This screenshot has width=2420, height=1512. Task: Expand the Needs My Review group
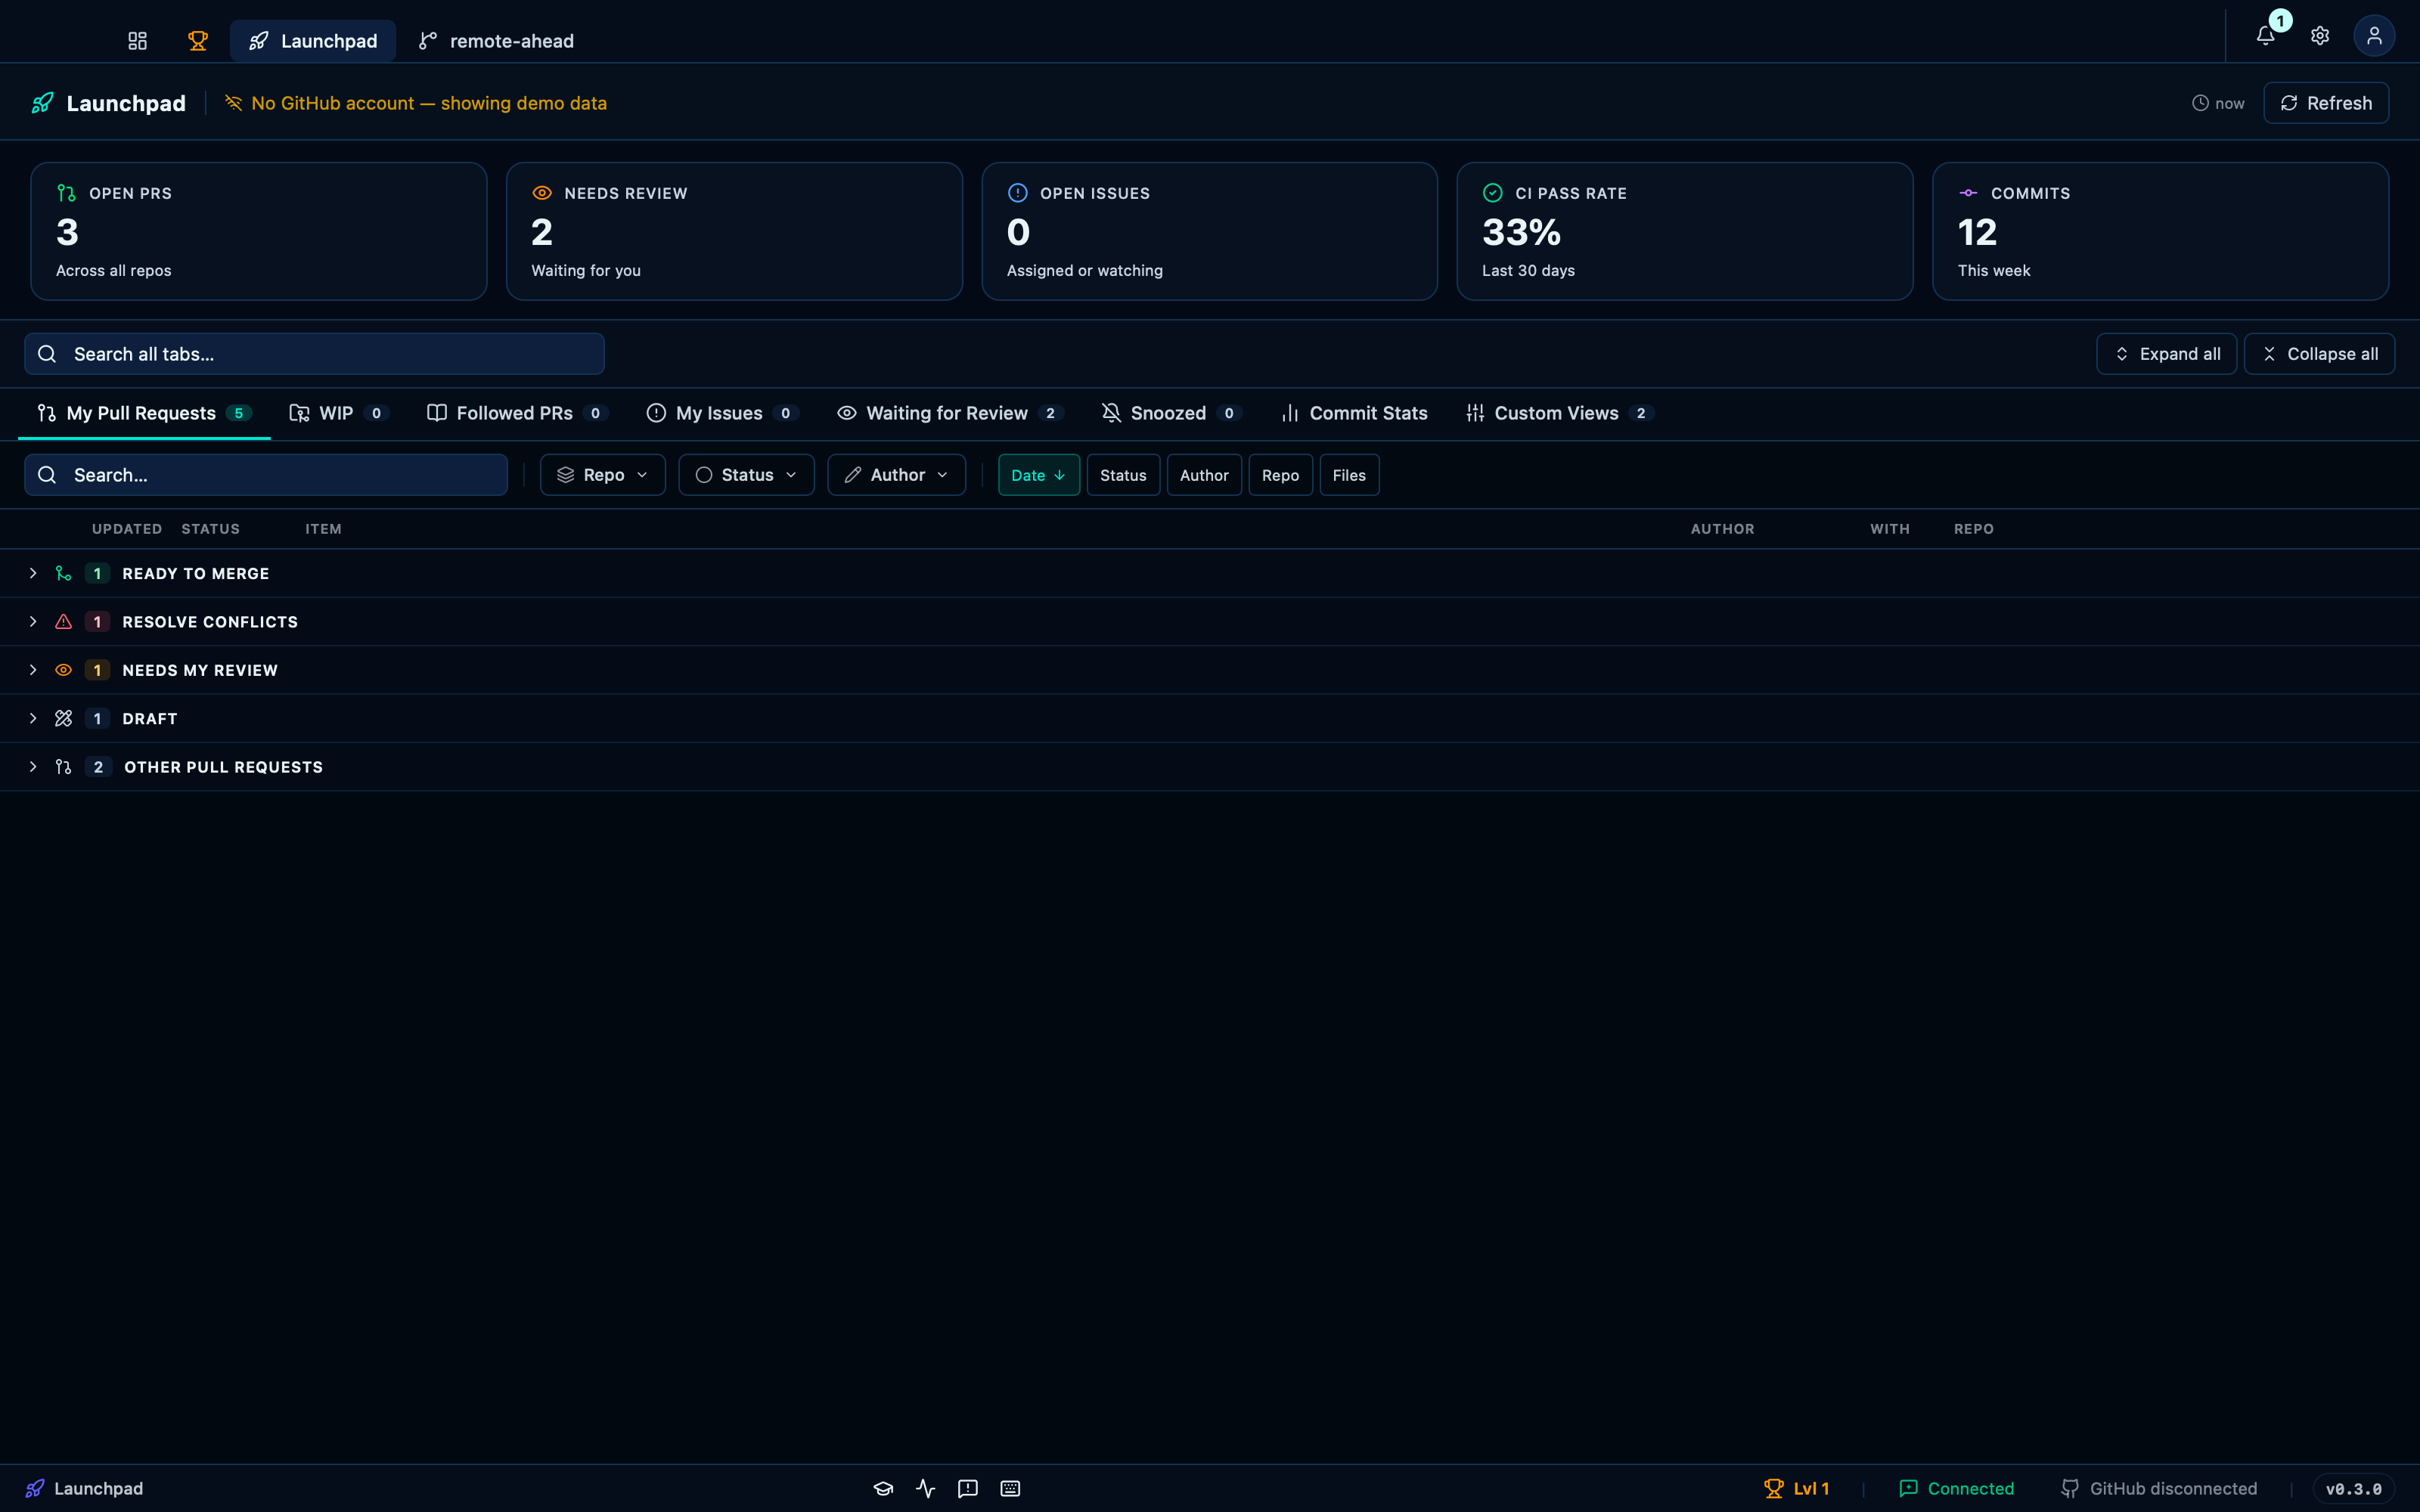click(1210, 670)
